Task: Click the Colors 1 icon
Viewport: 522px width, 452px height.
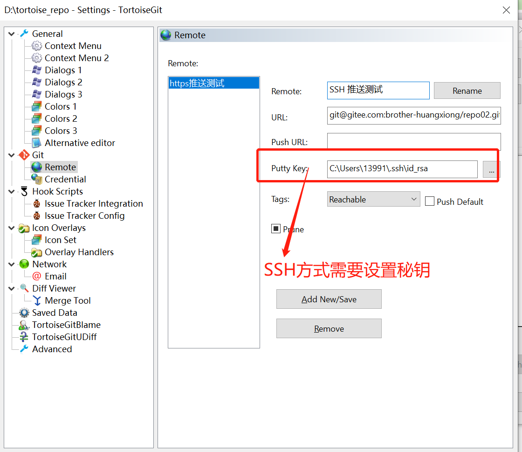Action: coord(37,107)
